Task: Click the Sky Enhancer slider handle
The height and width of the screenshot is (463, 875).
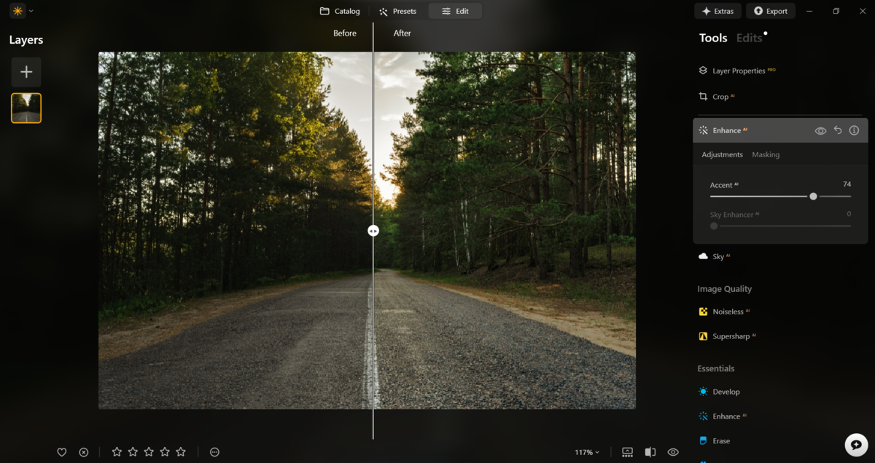Action: click(714, 226)
